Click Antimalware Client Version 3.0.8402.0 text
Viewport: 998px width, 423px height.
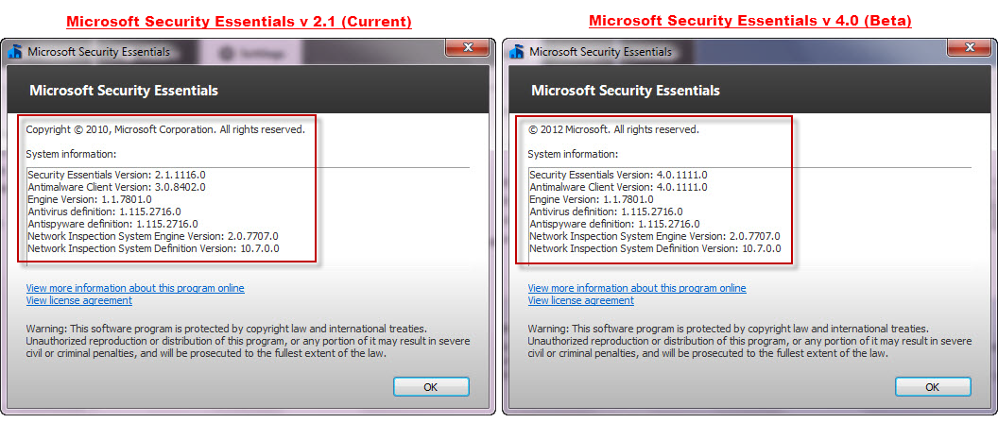tap(117, 187)
